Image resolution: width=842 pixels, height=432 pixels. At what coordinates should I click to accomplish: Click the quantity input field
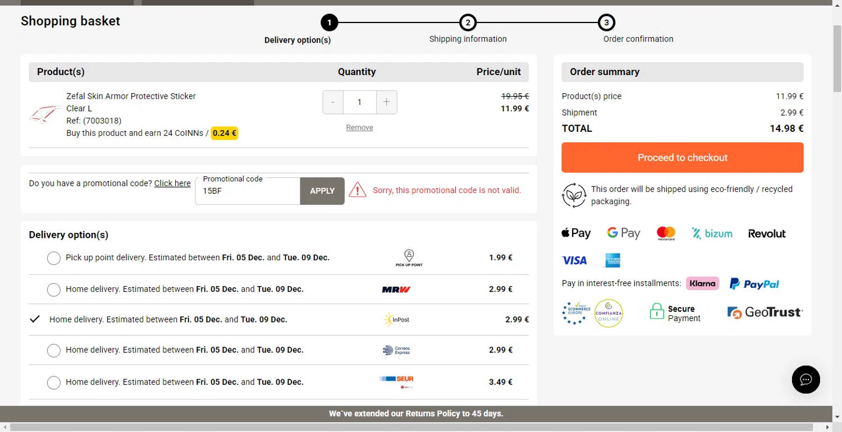point(359,102)
